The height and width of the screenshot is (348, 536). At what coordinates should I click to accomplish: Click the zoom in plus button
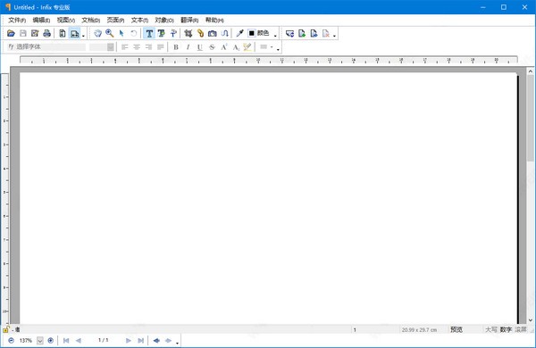point(51,341)
